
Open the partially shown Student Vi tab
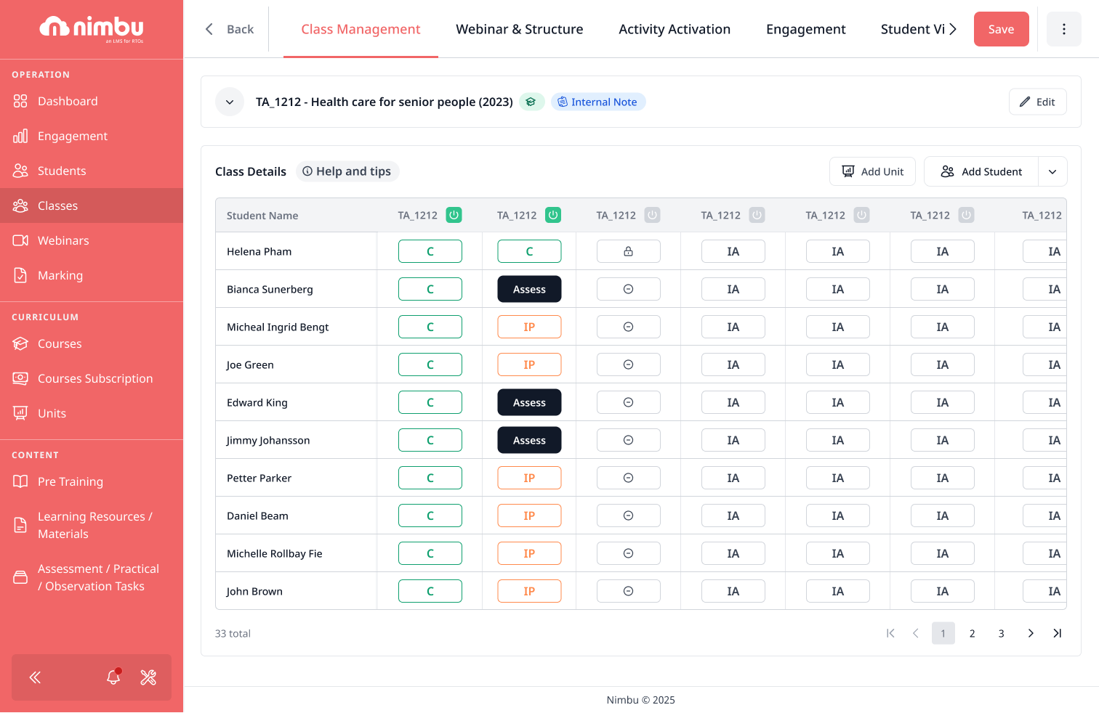click(913, 29)
